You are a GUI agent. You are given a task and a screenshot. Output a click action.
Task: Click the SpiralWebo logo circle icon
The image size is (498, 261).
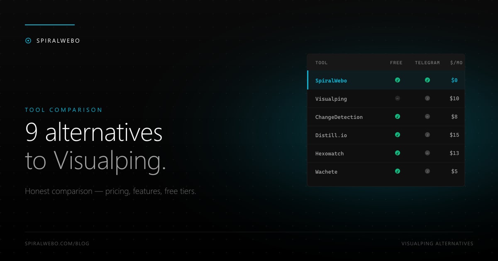click(28, 41)
